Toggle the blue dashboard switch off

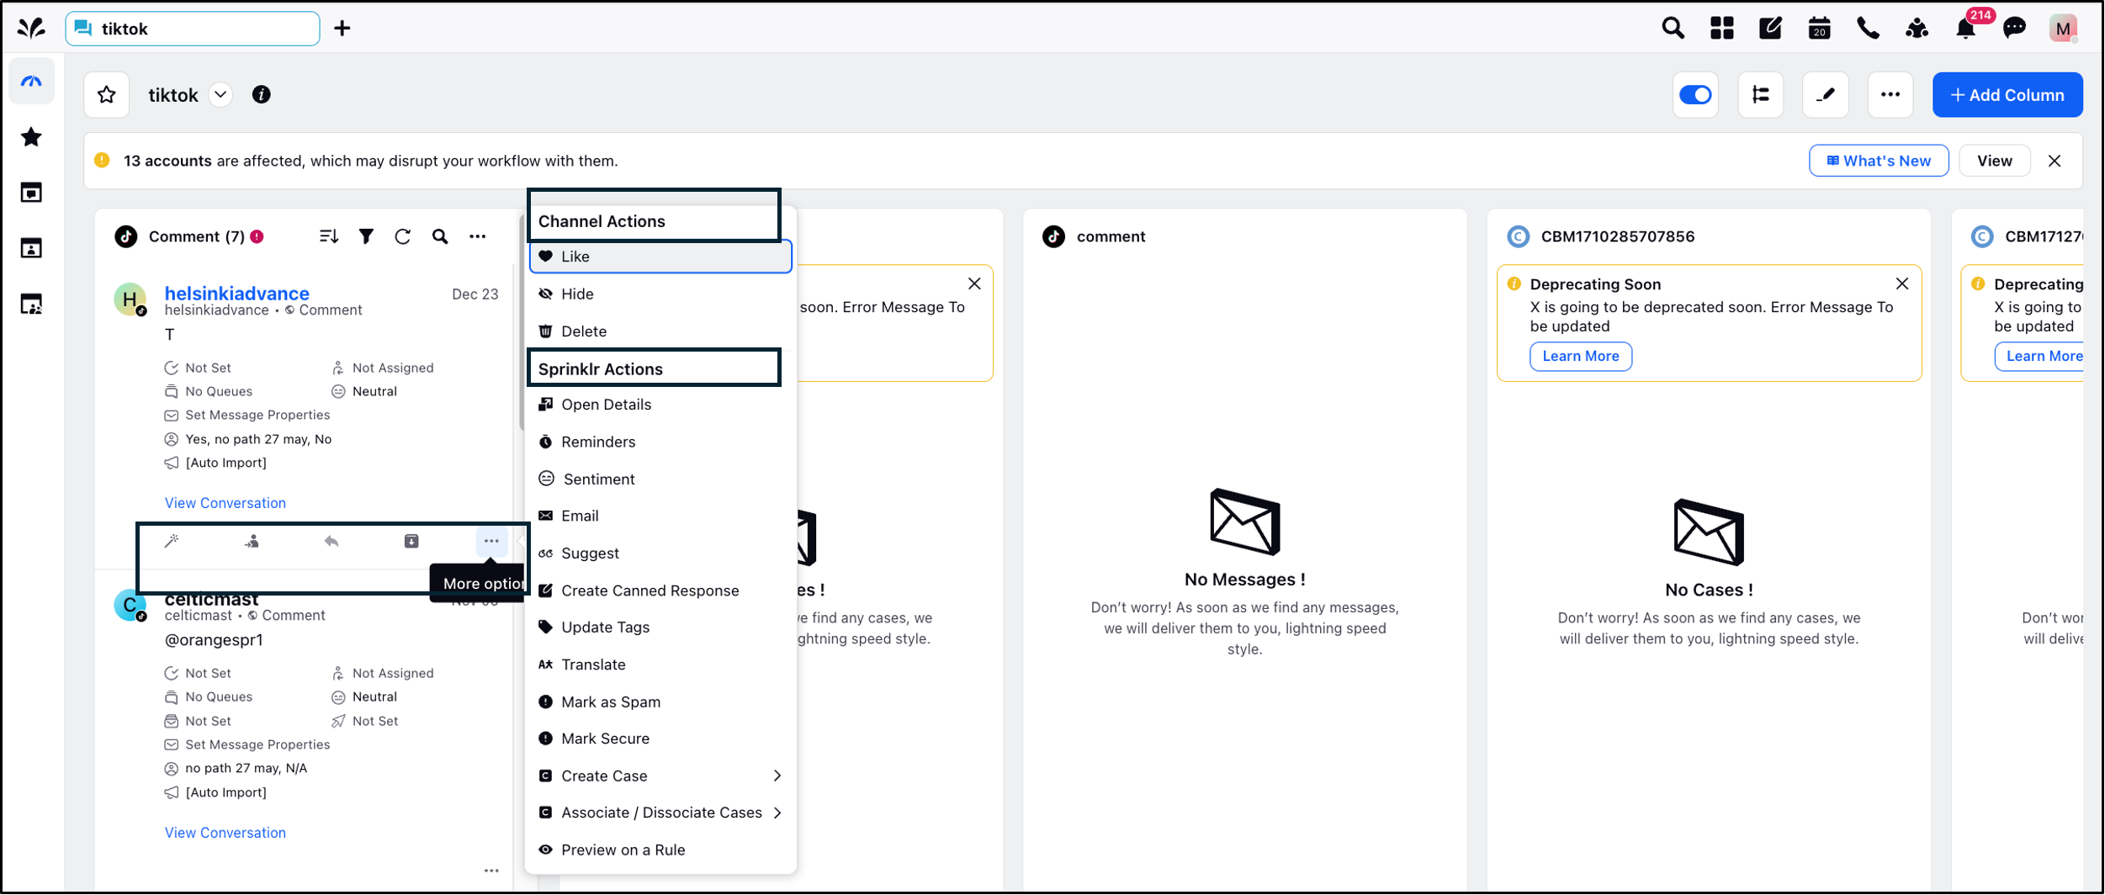coord(1696,95)
